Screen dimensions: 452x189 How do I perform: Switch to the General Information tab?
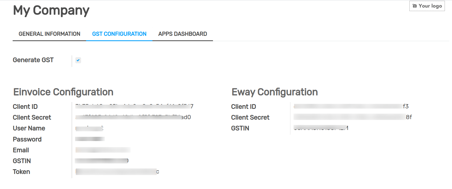pos(49,34)
